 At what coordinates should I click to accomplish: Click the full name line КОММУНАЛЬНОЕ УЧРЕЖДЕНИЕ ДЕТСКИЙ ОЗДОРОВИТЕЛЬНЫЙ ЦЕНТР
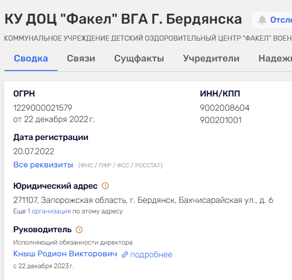point(148,38)
